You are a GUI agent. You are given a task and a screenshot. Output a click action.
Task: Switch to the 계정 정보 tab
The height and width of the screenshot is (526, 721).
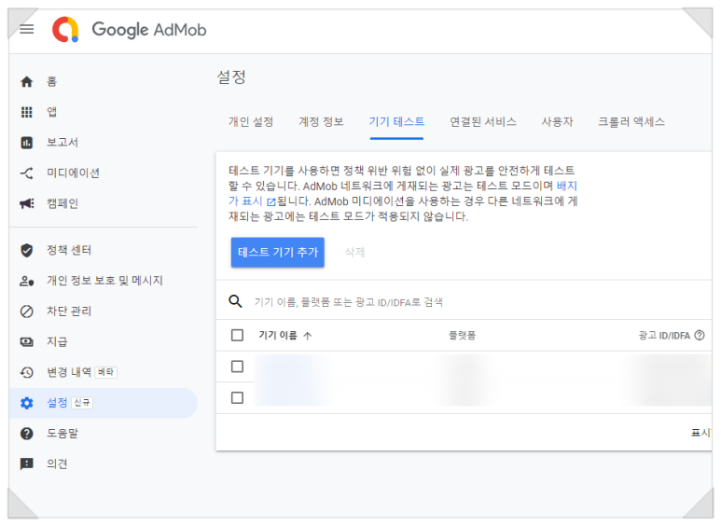click(321, 122)
